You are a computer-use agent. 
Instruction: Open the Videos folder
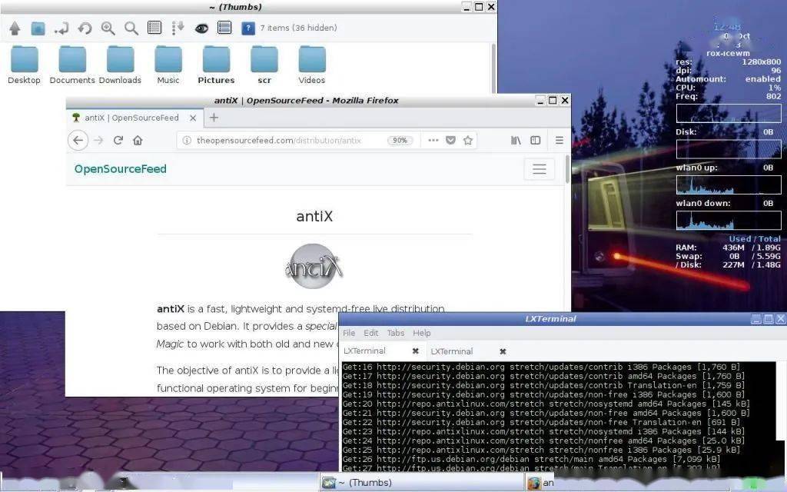click(312, 65)
